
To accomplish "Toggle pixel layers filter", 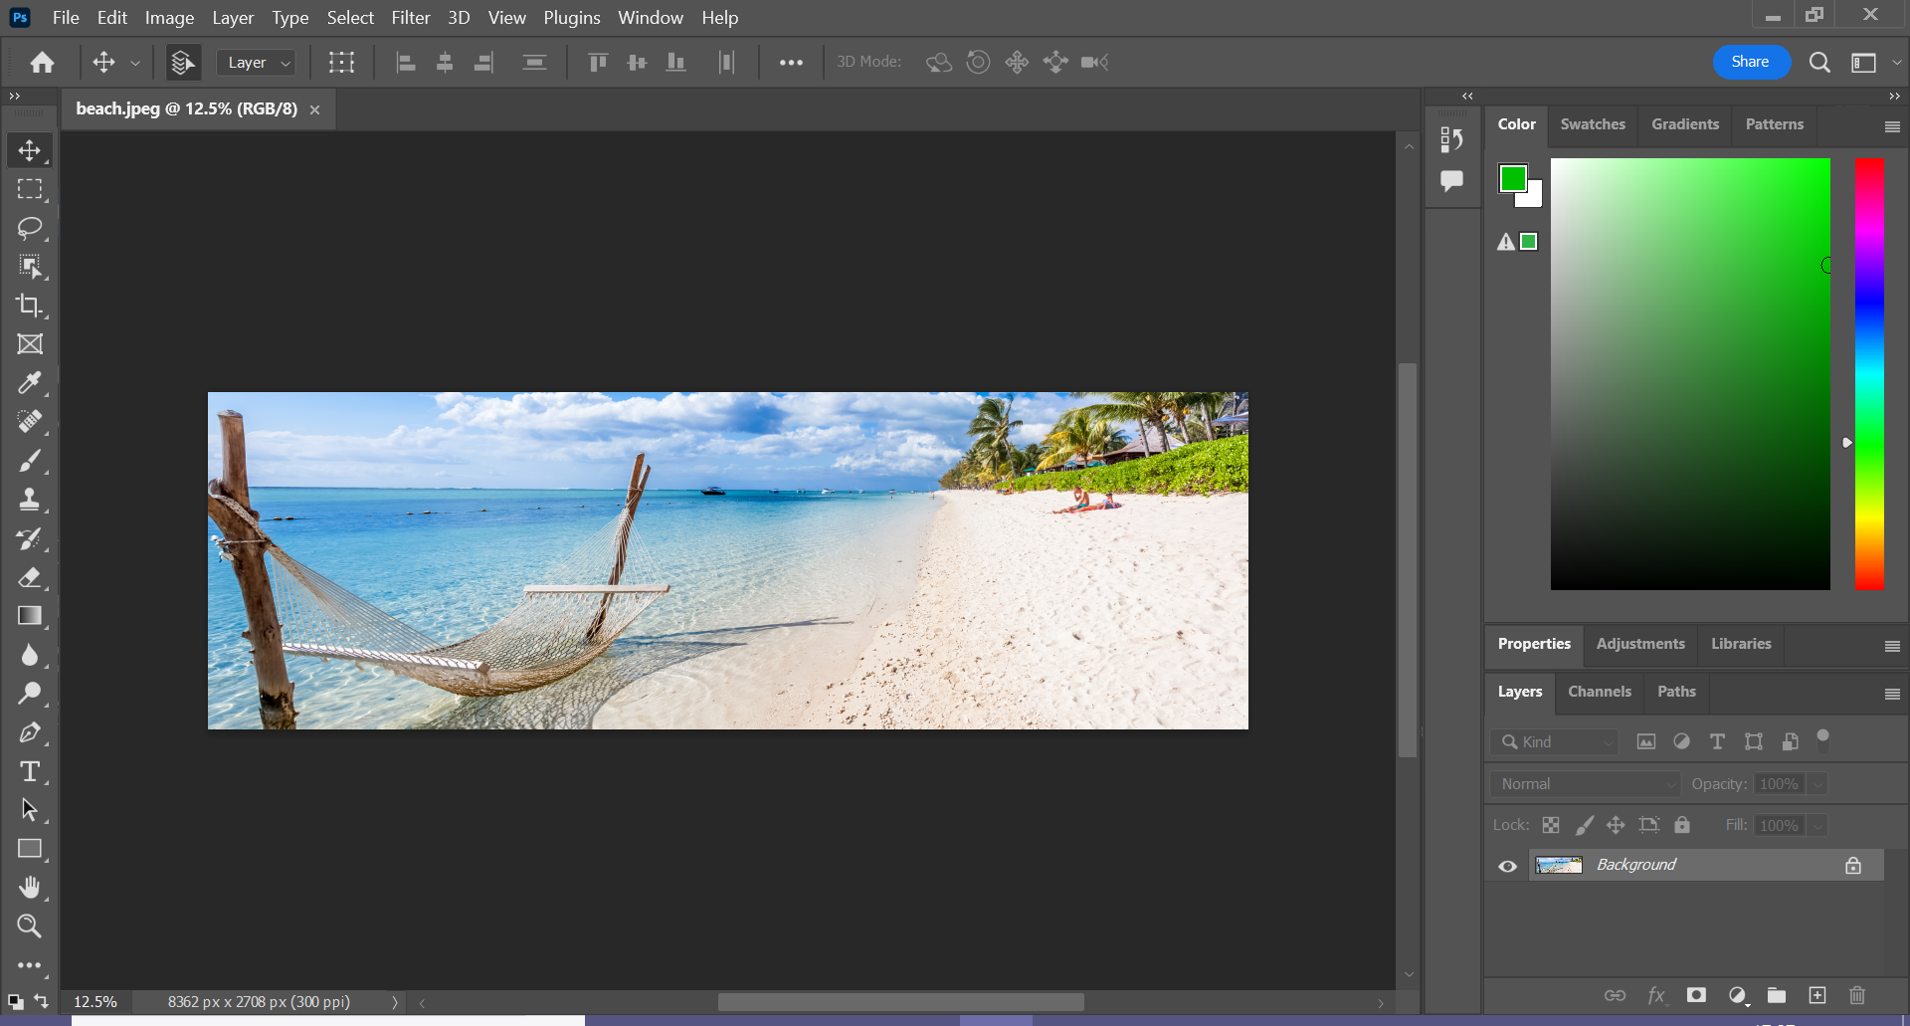I will [1646, 742].
